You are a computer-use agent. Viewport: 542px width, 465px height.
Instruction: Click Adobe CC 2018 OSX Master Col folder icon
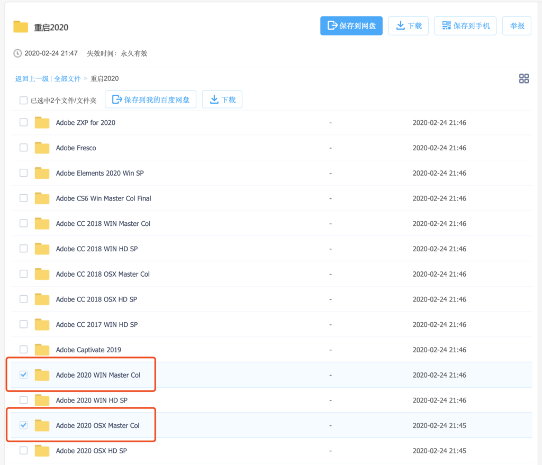click(42, 274)
